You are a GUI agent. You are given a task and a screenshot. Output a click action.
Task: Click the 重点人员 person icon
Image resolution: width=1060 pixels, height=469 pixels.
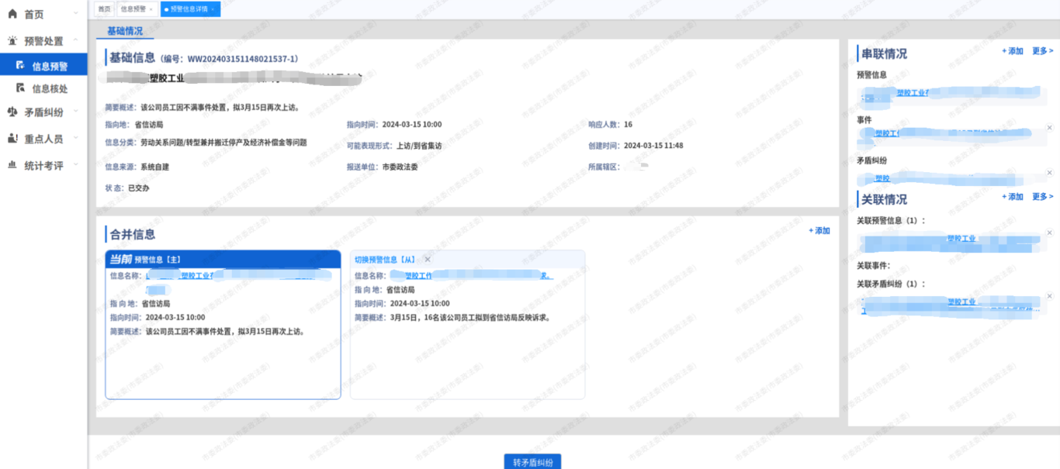12,139
